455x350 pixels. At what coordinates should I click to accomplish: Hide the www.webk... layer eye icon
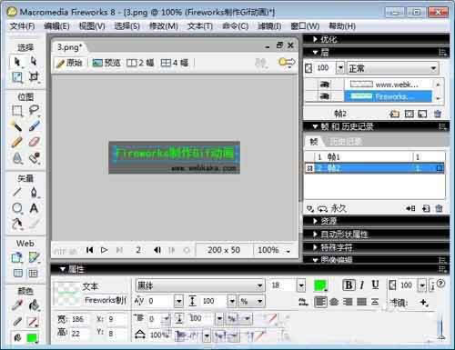click(325, 85)
